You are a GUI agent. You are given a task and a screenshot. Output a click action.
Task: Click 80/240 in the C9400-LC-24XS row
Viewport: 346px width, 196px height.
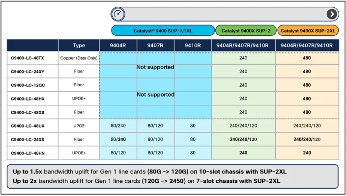pyautogui.click(x=118, y=140)
